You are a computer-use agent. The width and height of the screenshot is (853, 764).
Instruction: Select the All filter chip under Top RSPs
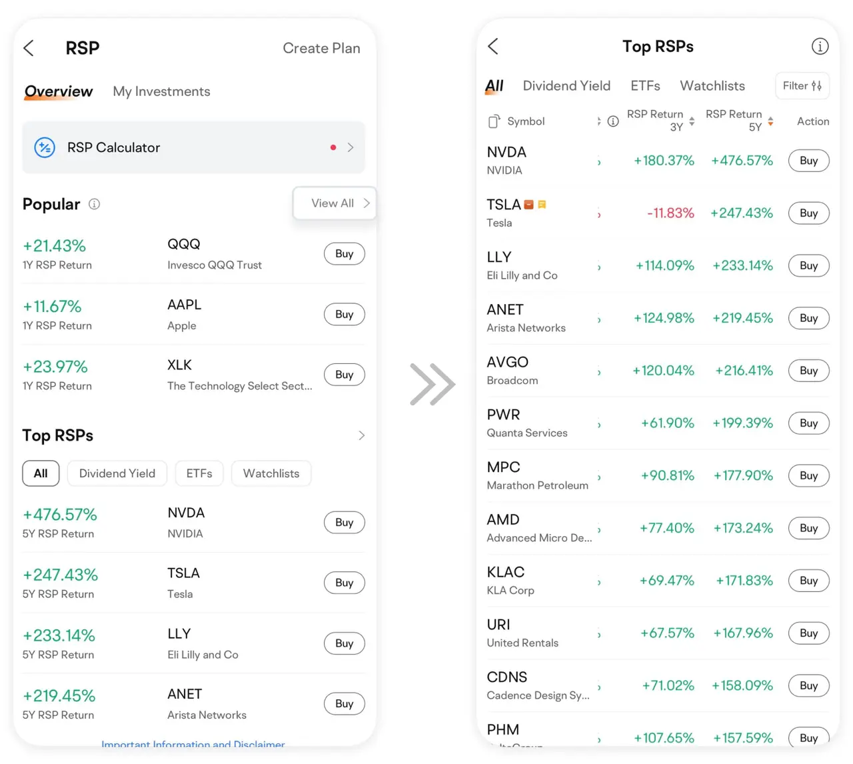pos(41,473)
